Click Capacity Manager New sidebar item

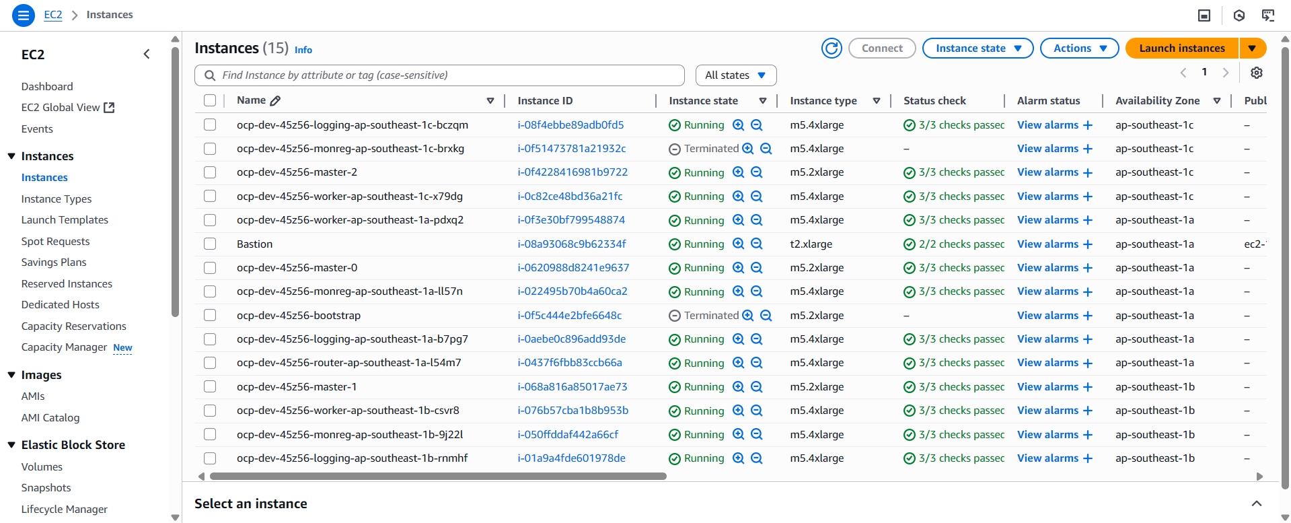tap(77, 347)
